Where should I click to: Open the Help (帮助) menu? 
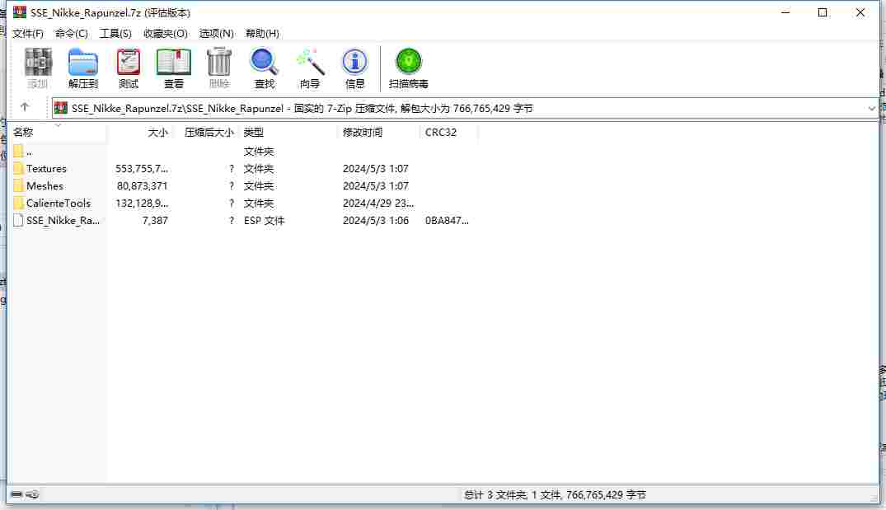[261, 33]
